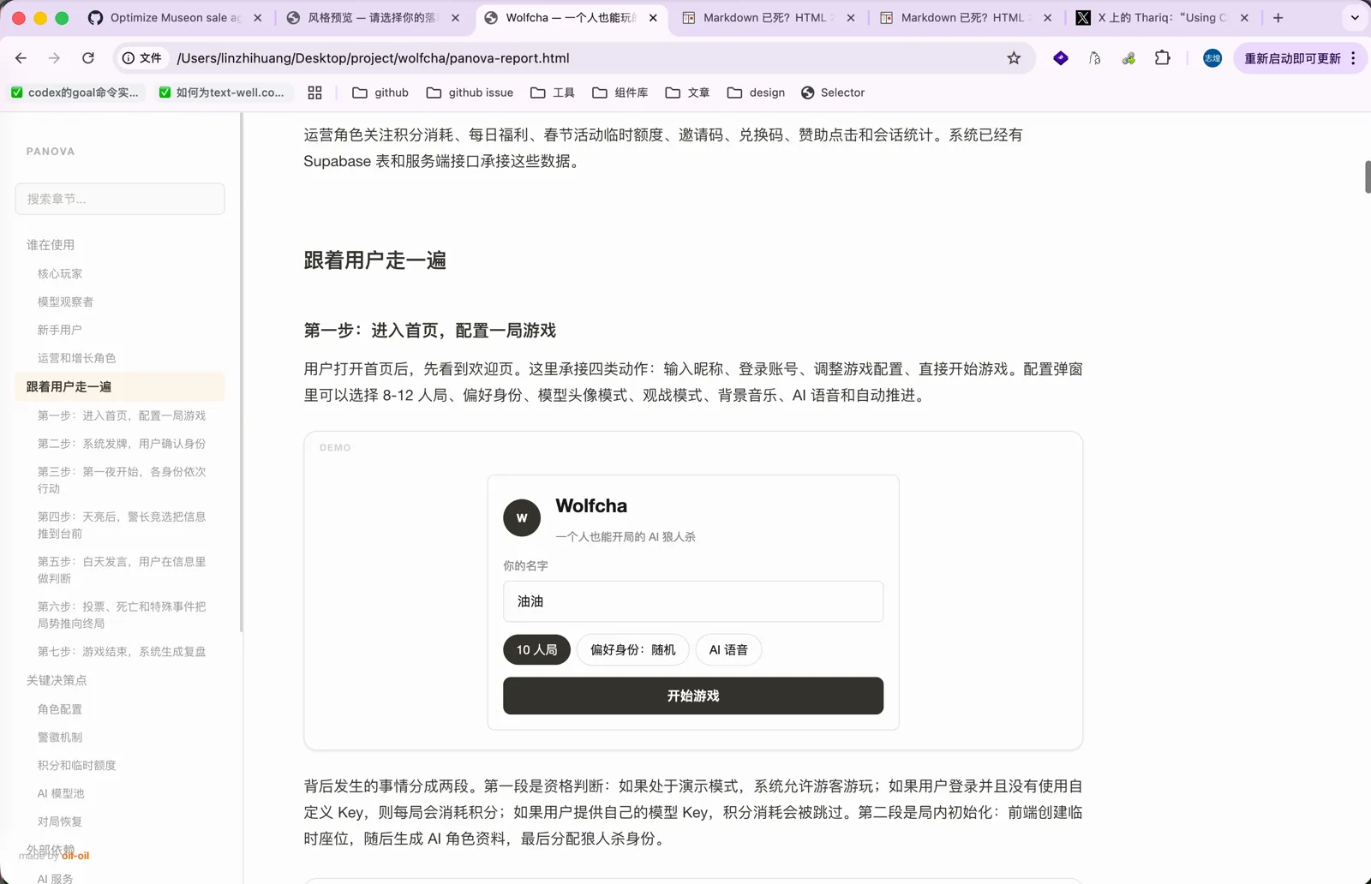
Task: Open Chrome three-dot menu
Action: [x=1353, y=58]
